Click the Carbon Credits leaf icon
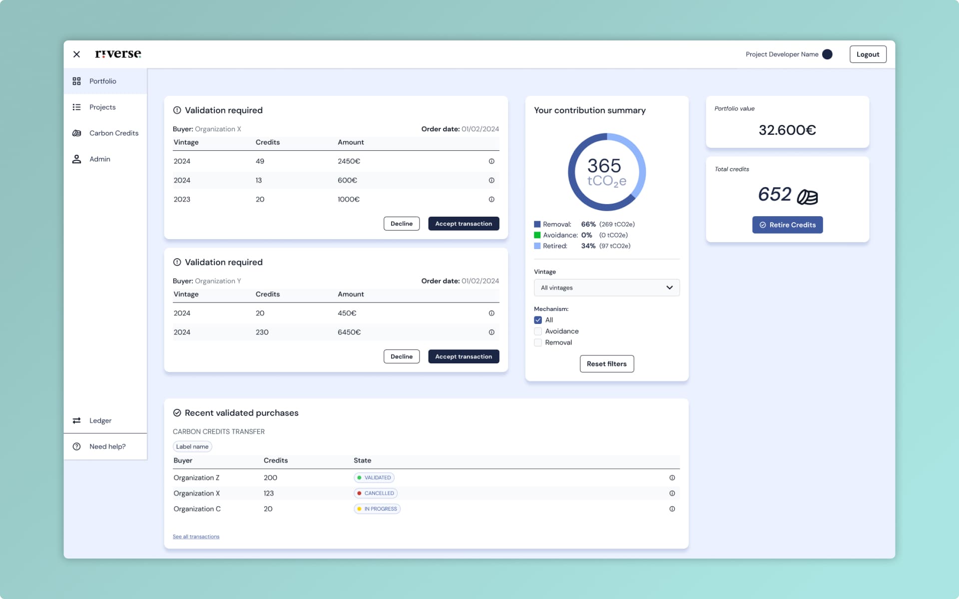Screen dimensions: 959x599 point(76,133)
